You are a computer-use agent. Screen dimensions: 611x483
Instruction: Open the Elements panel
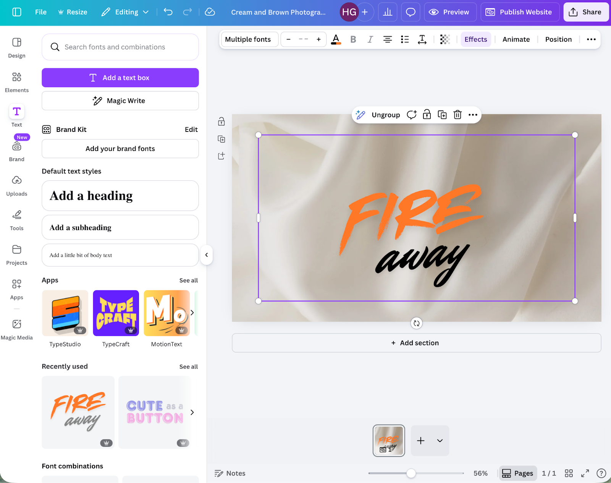pos(16,80)
